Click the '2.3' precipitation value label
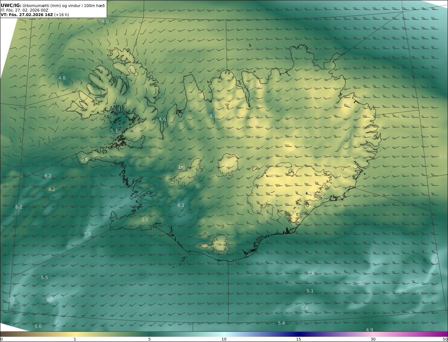 (x=136, y=129)
